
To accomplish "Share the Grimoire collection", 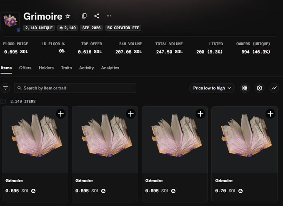I will click(97, 16).
